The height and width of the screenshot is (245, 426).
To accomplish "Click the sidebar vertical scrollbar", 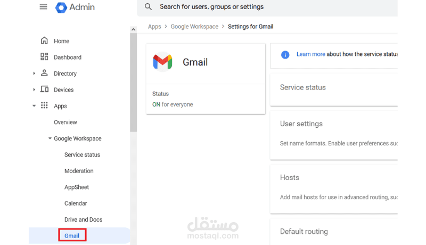I will (x=133, y=80).
